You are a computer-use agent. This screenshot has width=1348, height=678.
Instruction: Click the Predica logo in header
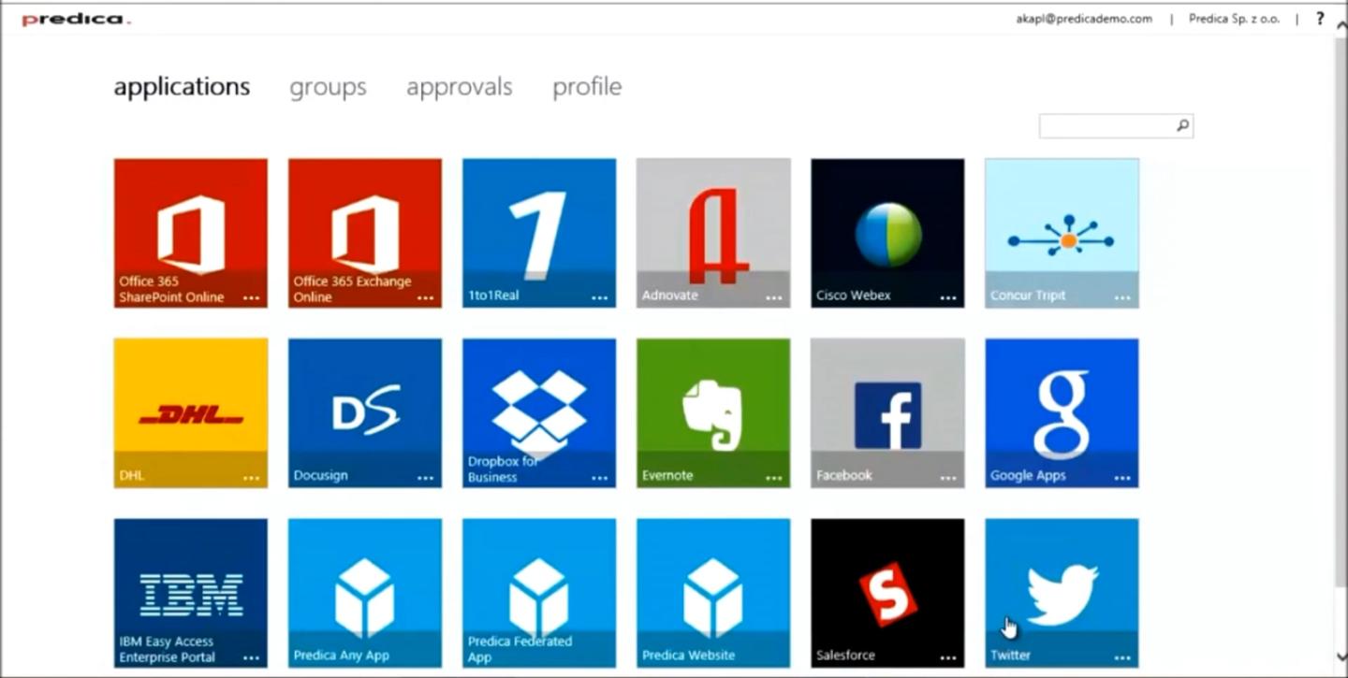click(76, 20)
